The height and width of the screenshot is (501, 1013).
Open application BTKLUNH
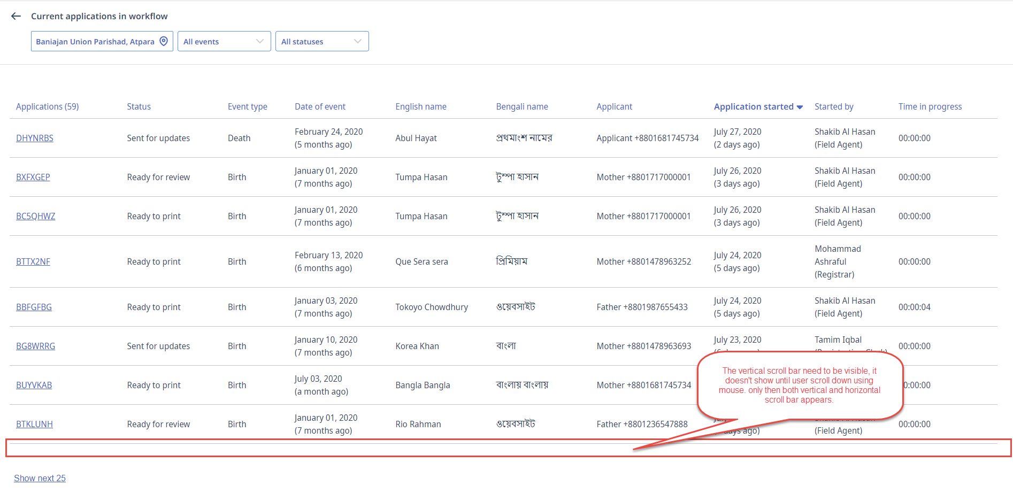34,424
